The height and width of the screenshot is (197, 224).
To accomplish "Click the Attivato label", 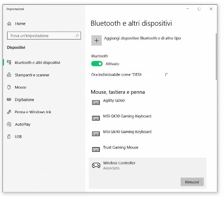I will click(112, 64).
